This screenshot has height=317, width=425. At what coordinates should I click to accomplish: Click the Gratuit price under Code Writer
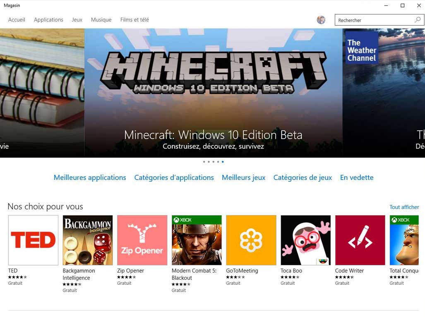(x=342, y=283)
